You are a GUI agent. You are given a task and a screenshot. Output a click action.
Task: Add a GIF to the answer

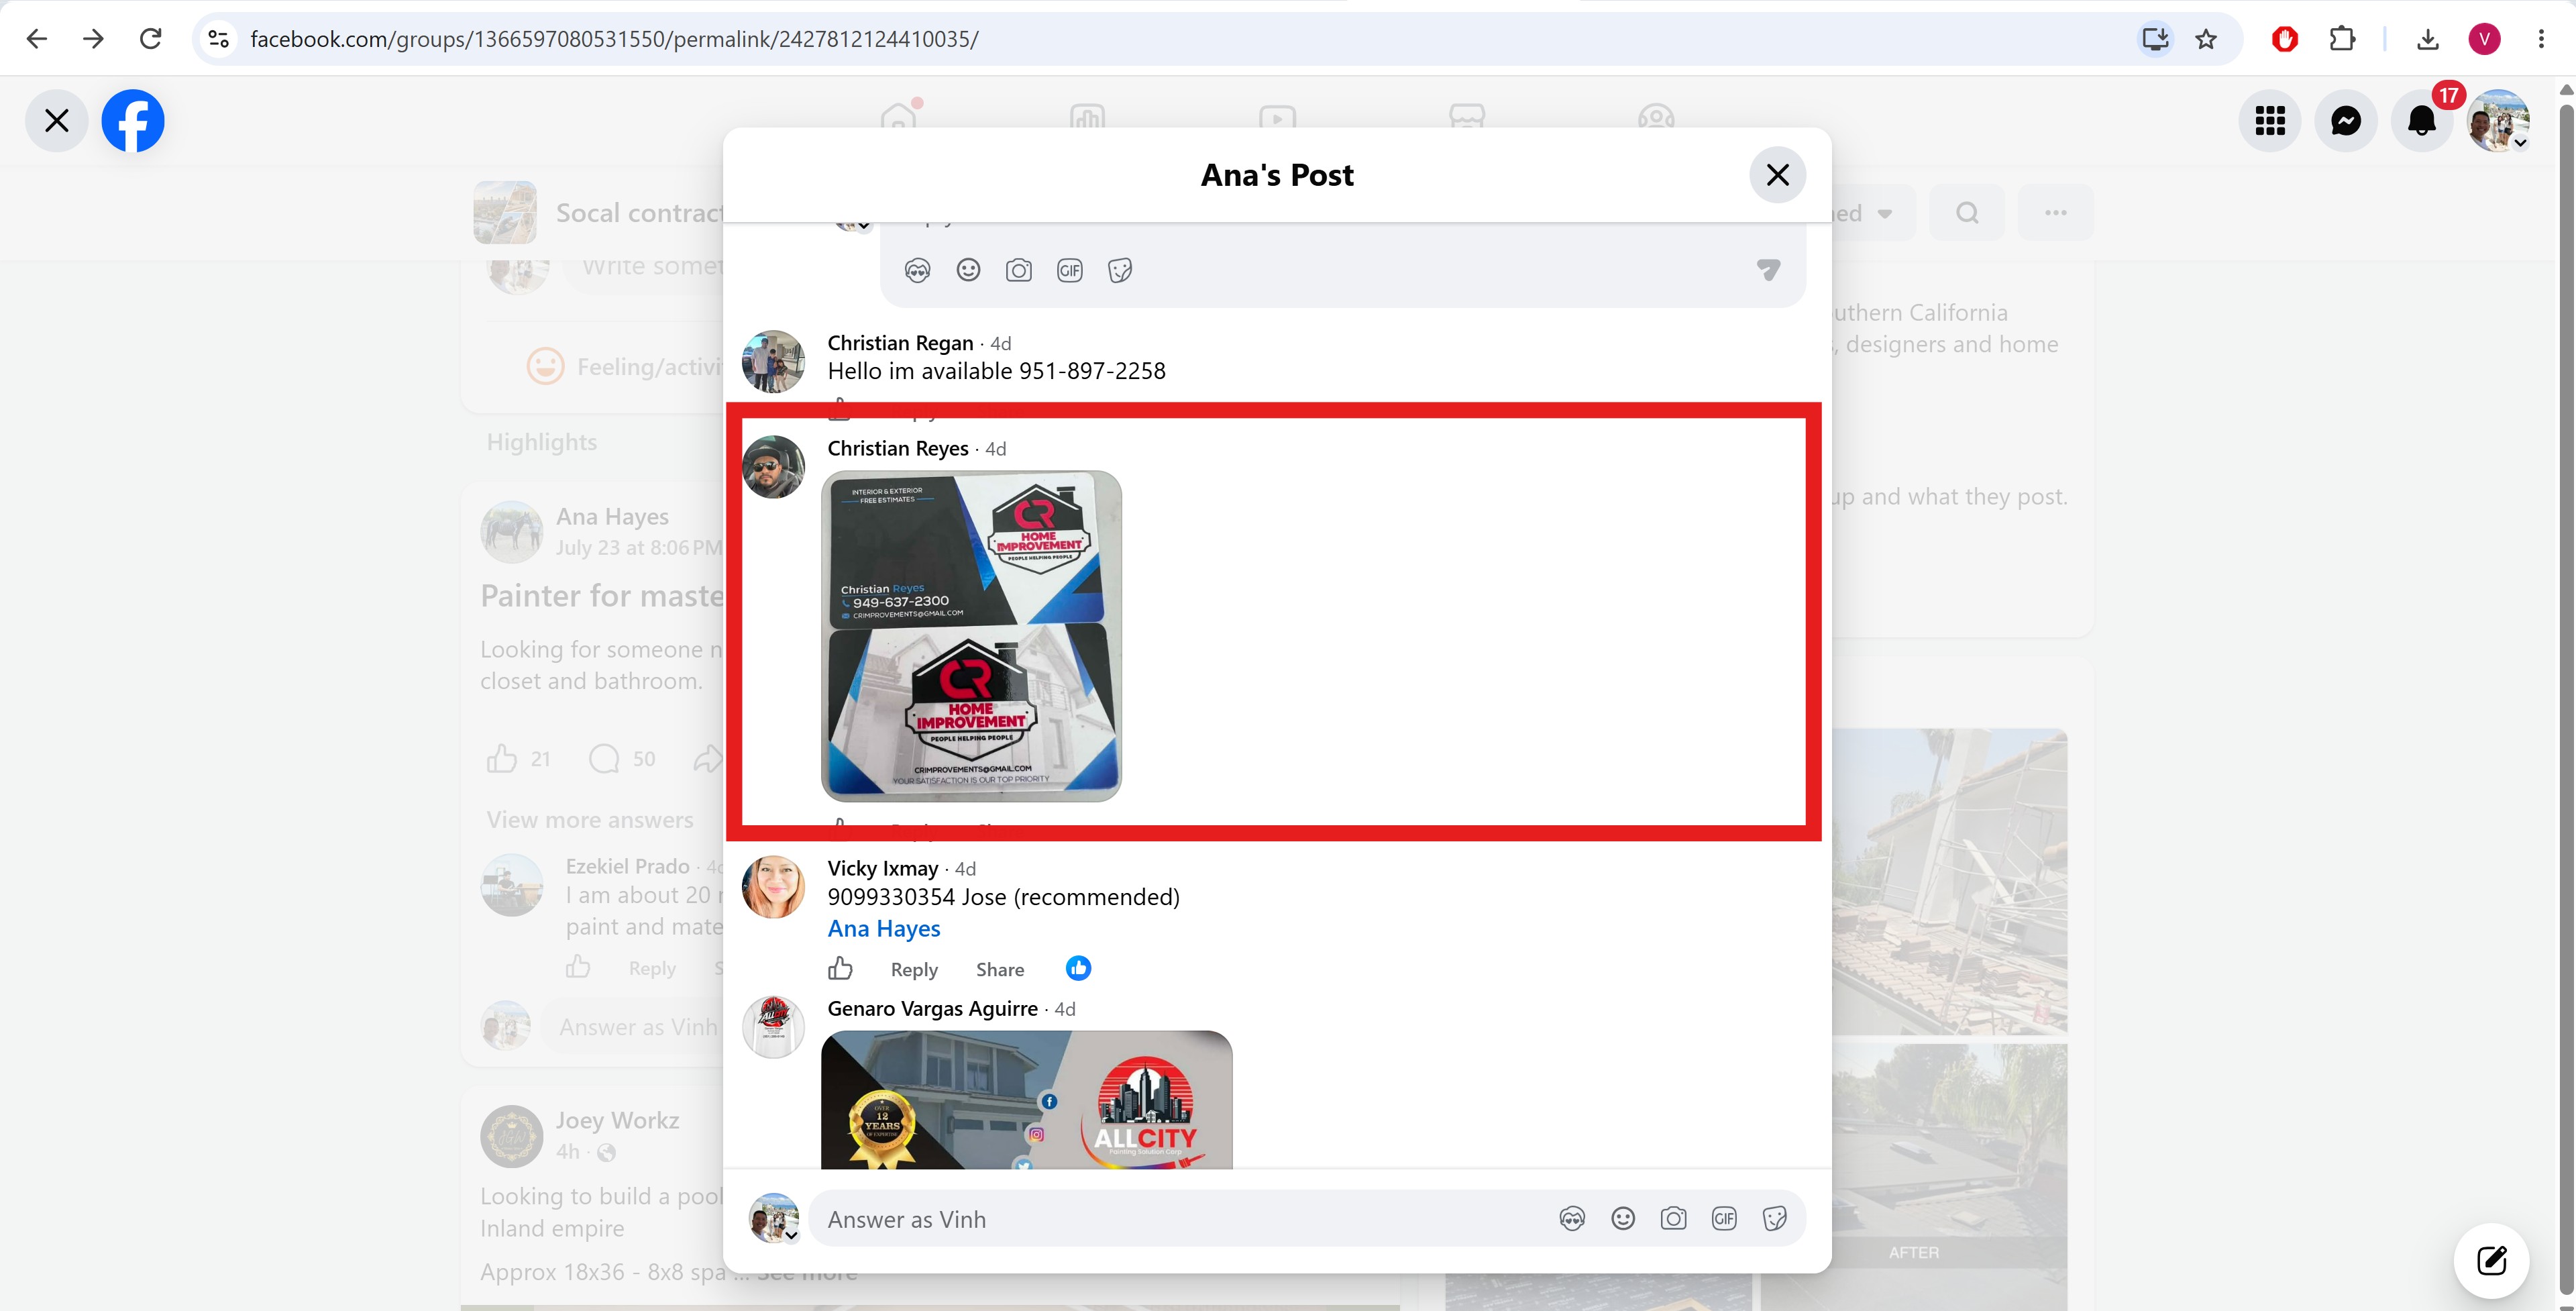1724,1219
